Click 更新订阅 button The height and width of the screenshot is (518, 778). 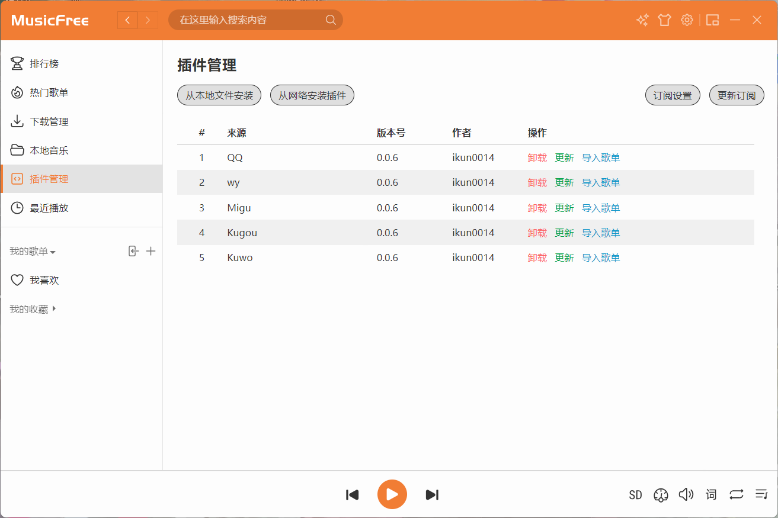[x=737, y=95]
